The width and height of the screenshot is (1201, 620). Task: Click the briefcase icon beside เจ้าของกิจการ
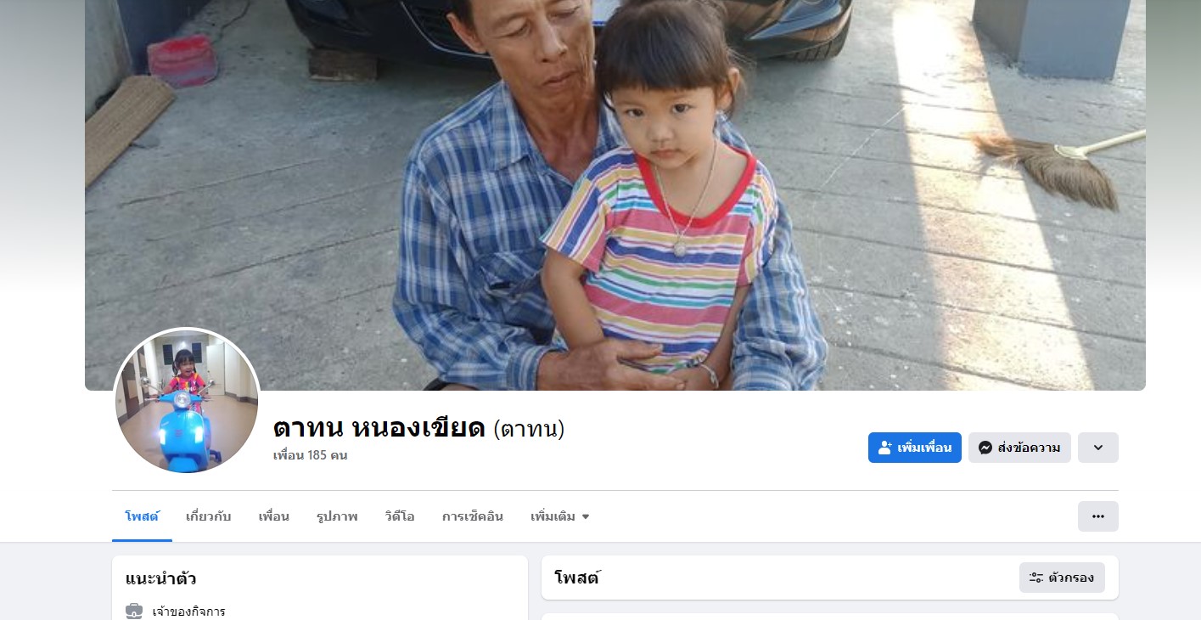point(134,611)
